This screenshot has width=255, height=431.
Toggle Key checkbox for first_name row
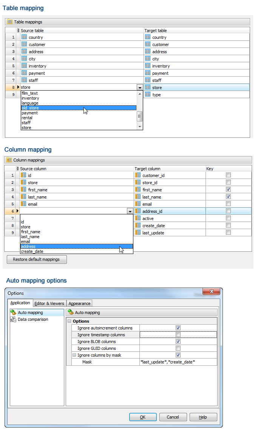click(x=228, y=189)
